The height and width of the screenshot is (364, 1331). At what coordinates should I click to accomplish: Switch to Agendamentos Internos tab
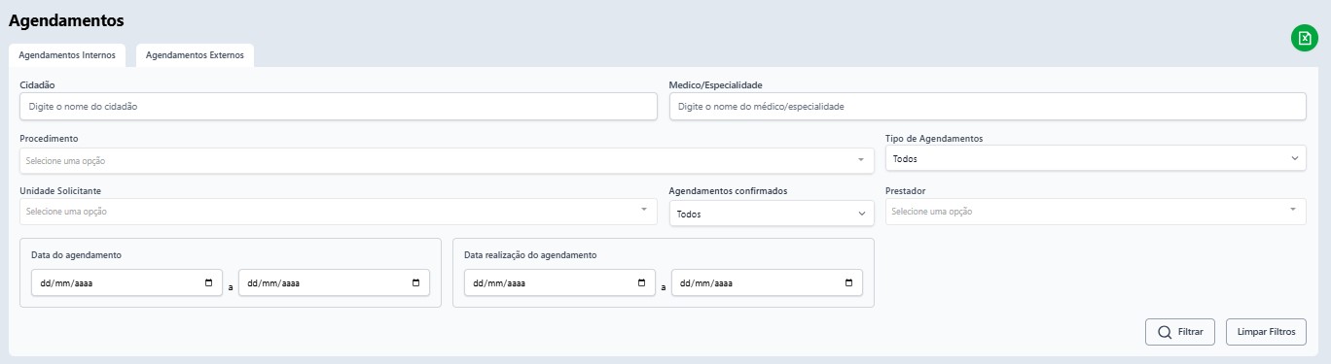67,55
